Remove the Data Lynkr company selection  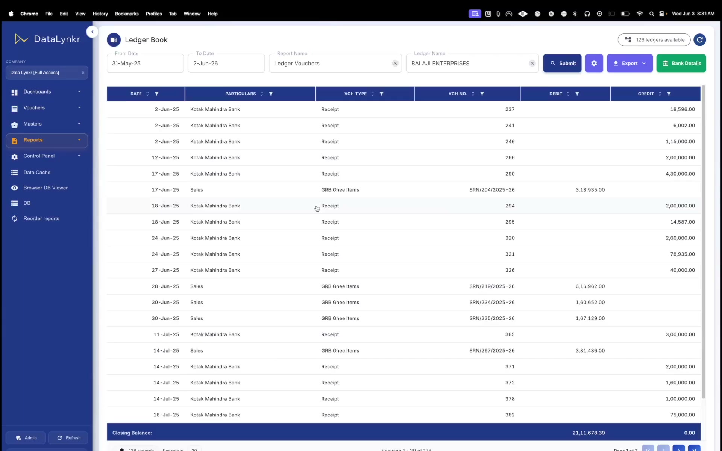83,73
